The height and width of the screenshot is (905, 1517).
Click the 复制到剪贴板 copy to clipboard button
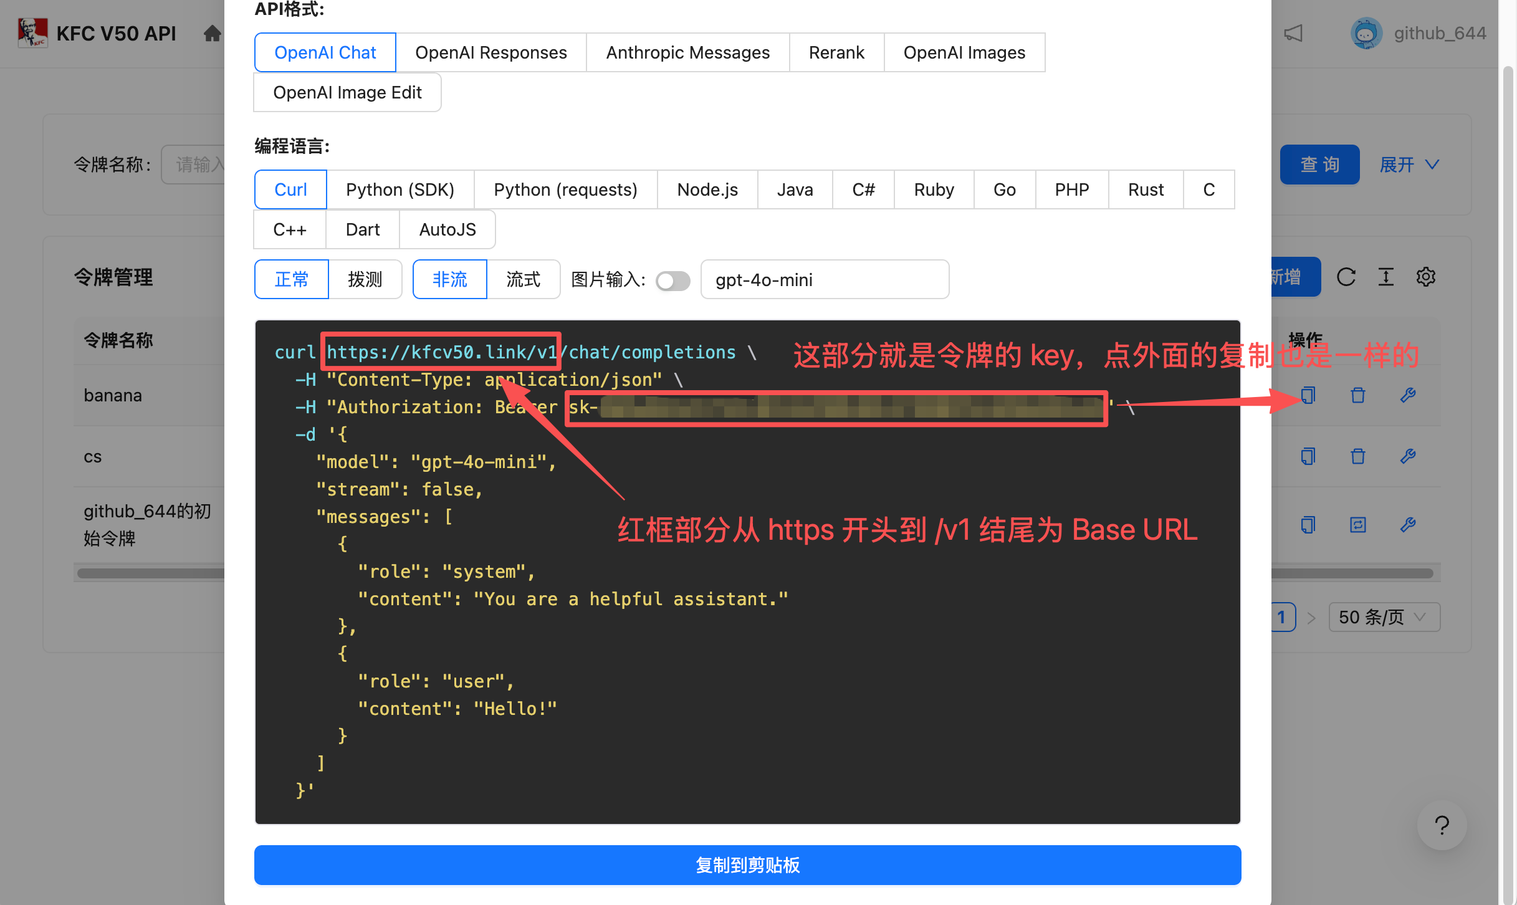[x=747, y=865]
